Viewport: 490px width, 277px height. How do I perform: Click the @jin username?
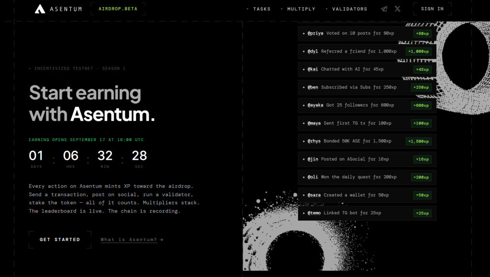[312, 159]
